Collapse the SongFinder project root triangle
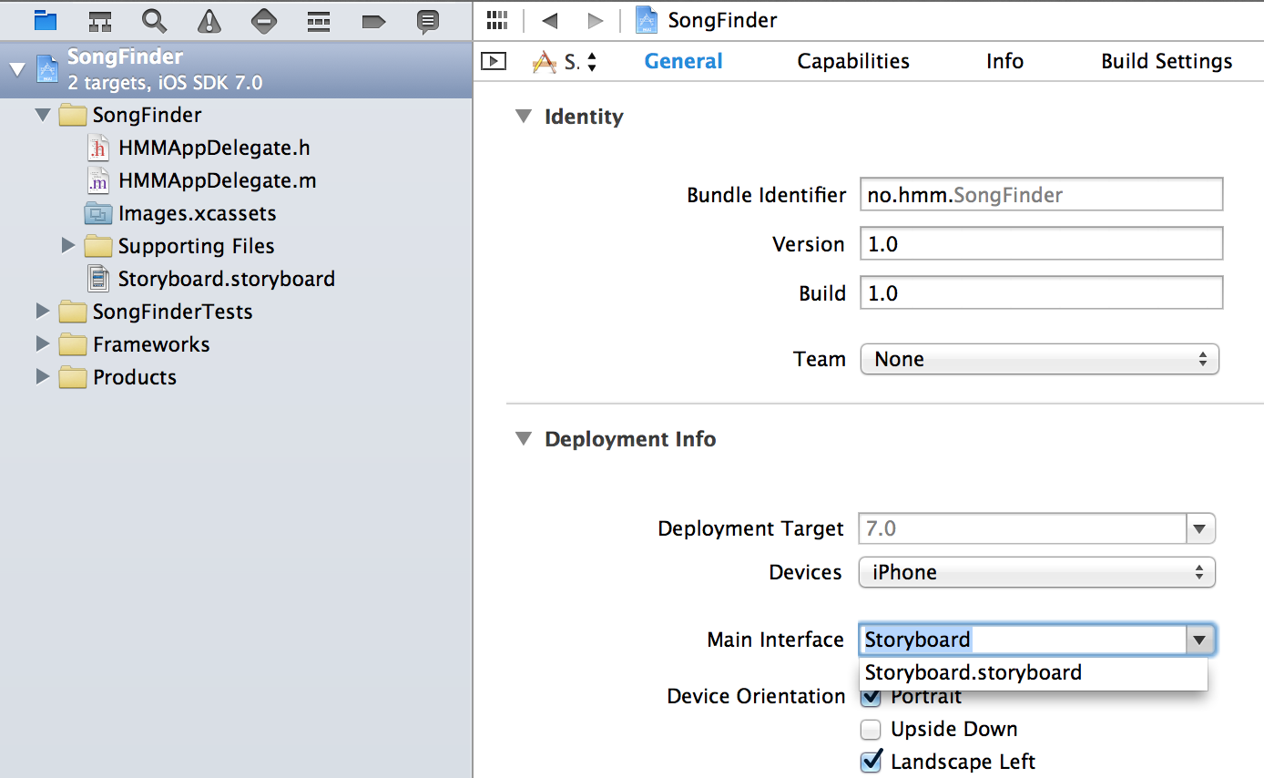This screenshot has height=778, width=1264. click(x=17, y=69)
